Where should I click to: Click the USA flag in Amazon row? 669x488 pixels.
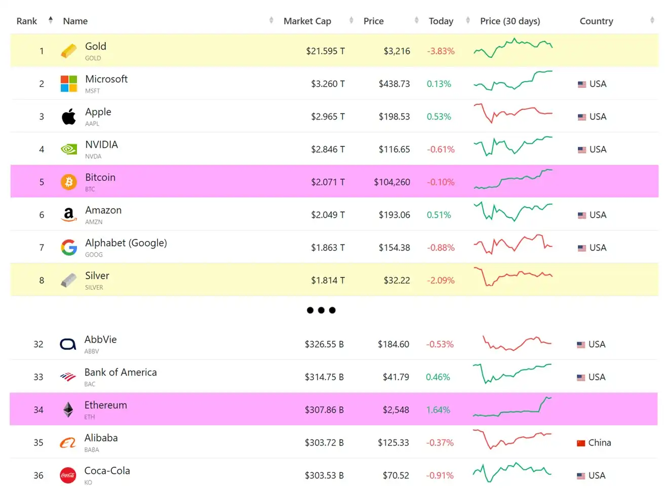point(582,215)
